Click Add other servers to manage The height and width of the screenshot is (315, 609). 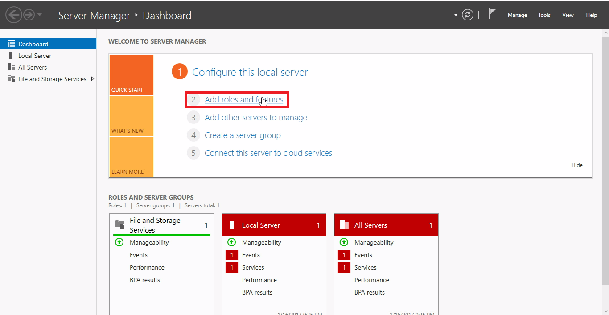tap(256, 118)
